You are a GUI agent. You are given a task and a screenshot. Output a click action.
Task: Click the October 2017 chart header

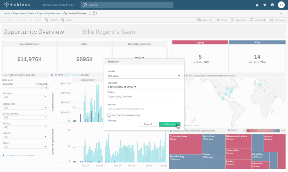coord(88,80)
